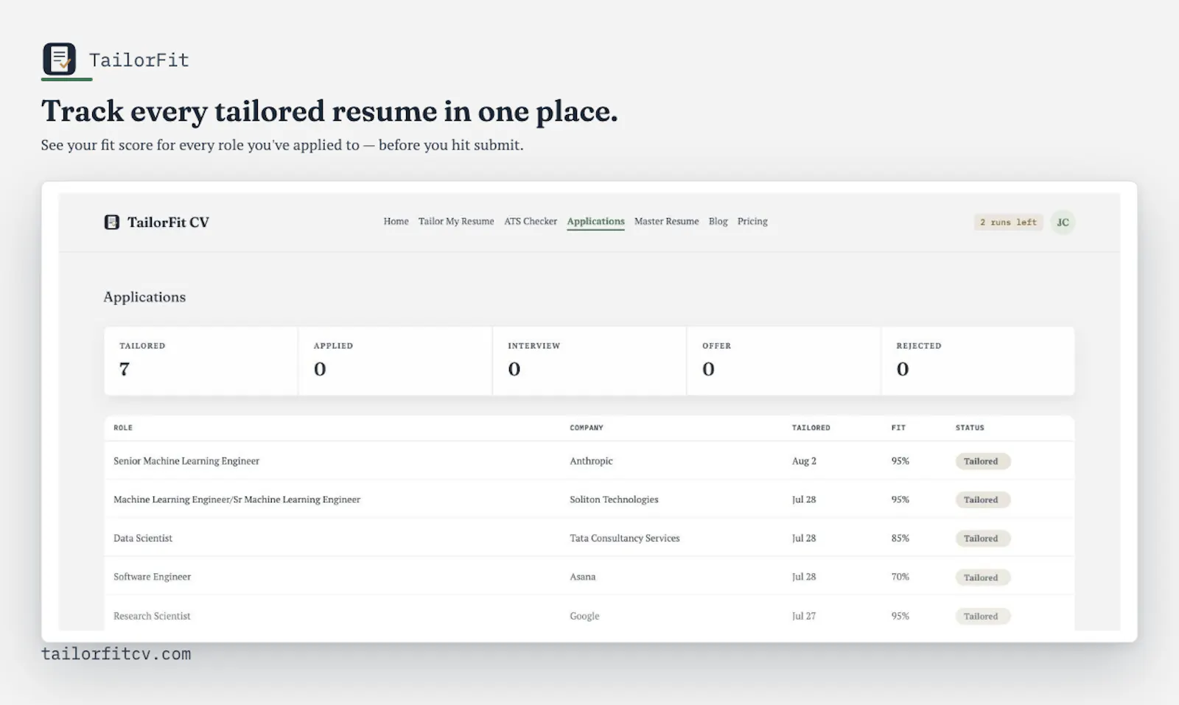Click the Asana company cell
Viewport: 1179px width, 705px height.
(x=582, y=577)
